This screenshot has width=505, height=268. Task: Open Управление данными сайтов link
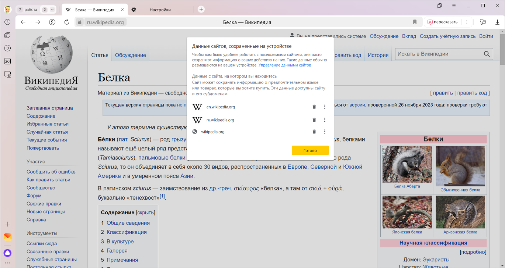pyautogui.click(x=285, y=65)
